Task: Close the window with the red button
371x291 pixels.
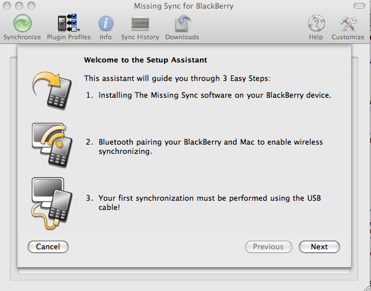Action: pyautogui.click(x=7, y=6)
